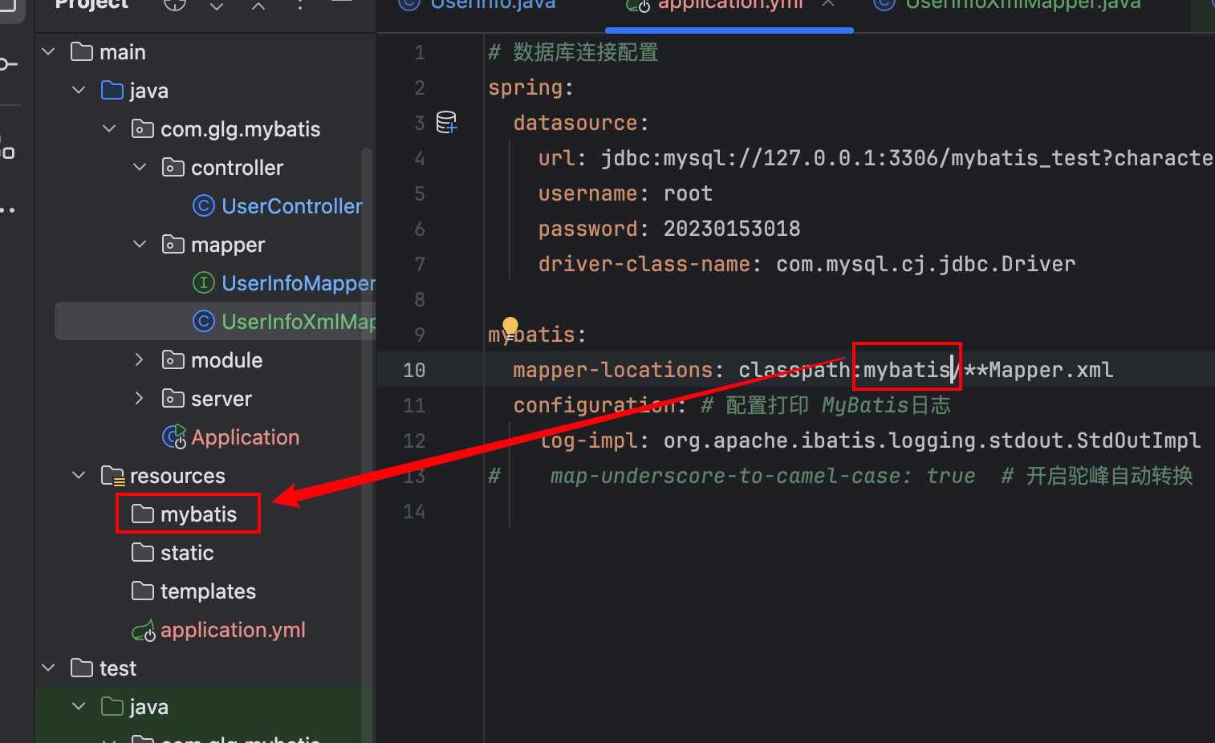Viewport: 1215px width, 743px height.
Task: Click the jdbc:mysql url value
Action: click(x=908, y=158)
